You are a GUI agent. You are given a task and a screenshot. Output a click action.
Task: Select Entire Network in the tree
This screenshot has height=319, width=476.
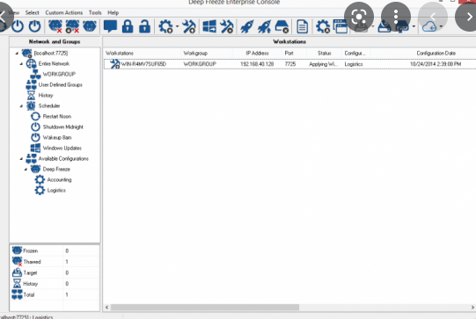point(54,63)
